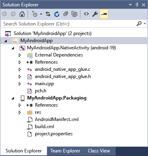Collapse MyAndroidApp.NativeActivity project
This screenshot has height=156, width=148.
point(13,48)
